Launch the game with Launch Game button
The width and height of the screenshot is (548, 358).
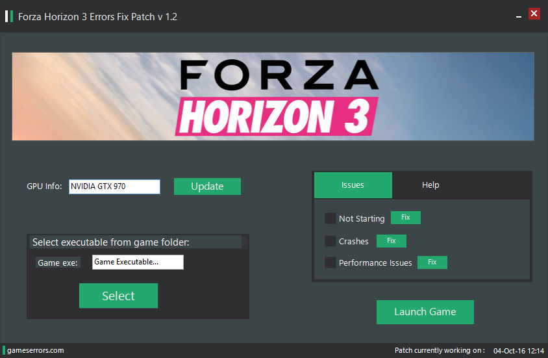point(425,312)
